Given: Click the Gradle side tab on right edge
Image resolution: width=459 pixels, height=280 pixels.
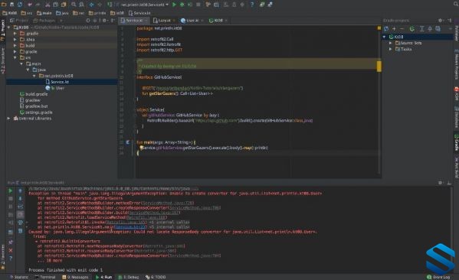Looking at the screenshot, I should 457,142.
